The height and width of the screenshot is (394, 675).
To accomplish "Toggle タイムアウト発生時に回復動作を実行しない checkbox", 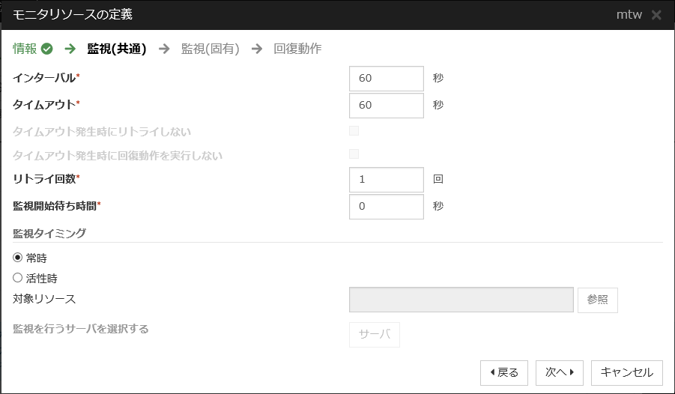I will point(354,154).
